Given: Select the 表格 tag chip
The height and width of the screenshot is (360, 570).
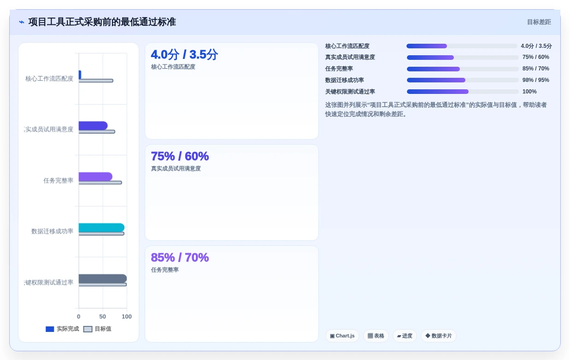Looking at the screenshot, I should pos(376,336).
